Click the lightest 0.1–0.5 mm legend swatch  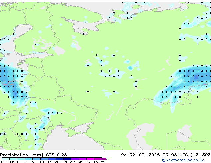(6, 159)
